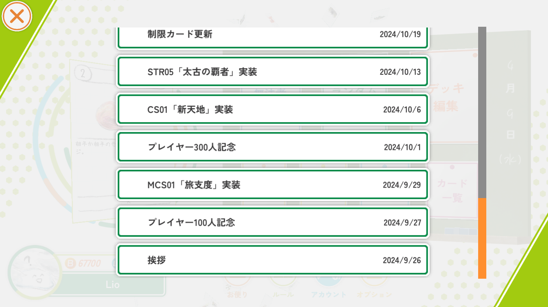Image resolution: width=548 pixels, height=307 pixels.
Task: Close the news list with the orange X
Action: point(17,16)
